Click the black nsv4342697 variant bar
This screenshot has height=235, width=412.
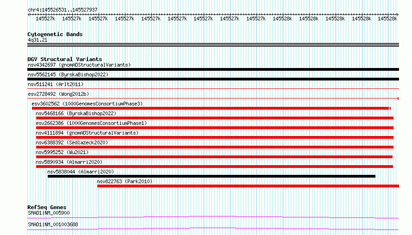(x=213, y=69)
